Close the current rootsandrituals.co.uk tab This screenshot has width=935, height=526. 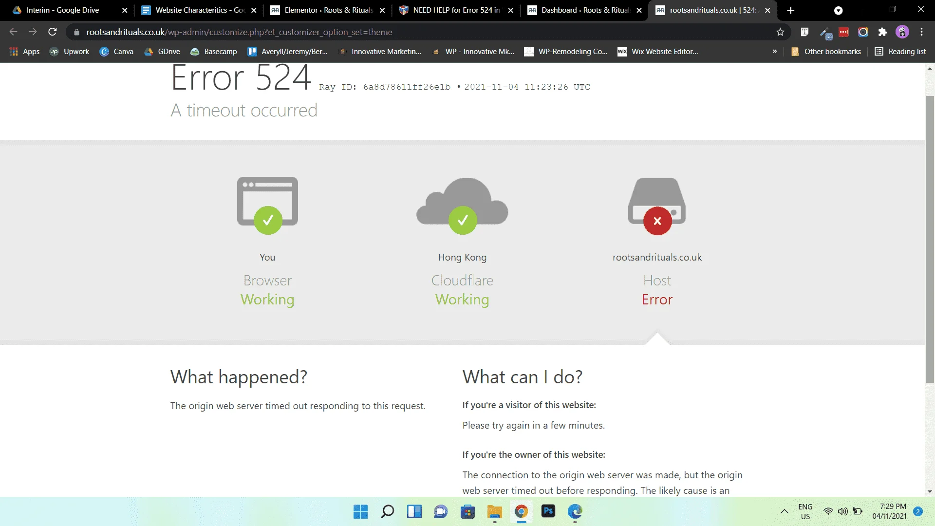(x=767, y=10)
